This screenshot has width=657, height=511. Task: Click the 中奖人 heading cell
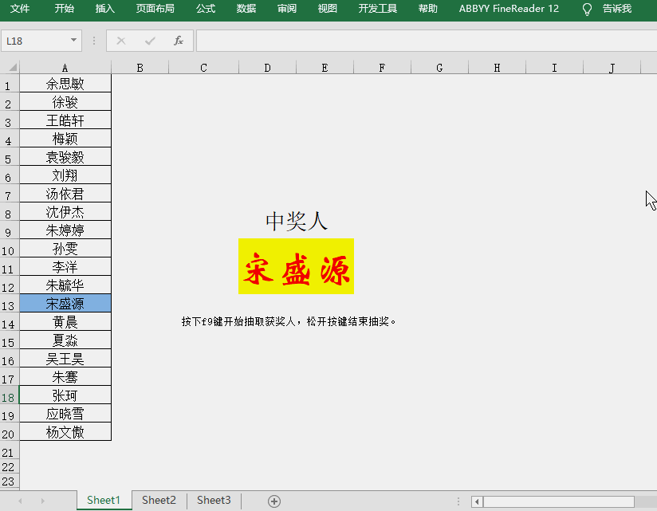[x=297, y=221]
